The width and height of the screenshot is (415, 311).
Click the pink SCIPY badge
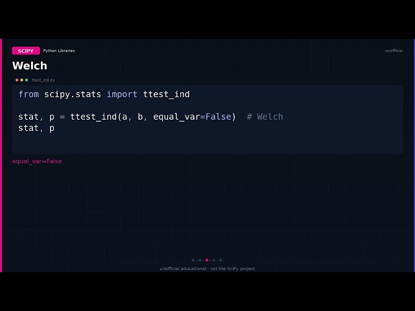click(x=26, y=51)
